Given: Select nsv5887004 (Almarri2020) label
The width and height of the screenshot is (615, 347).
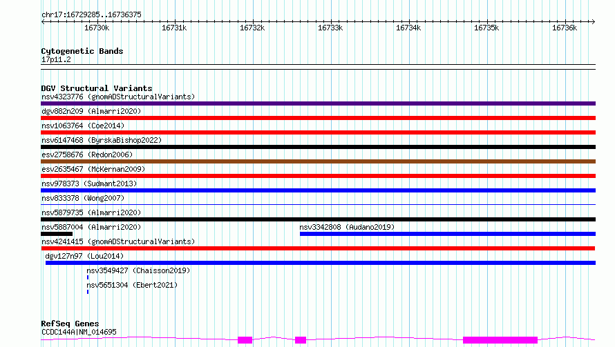Looking at the screenshot, I should tap(91, 227).
